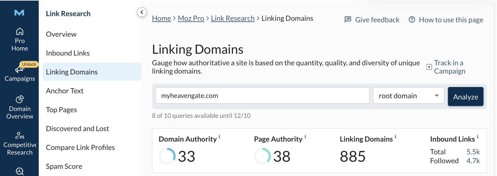Click Followed inbound links value 4.7k

pyautogui.click(x=473, y=161)
